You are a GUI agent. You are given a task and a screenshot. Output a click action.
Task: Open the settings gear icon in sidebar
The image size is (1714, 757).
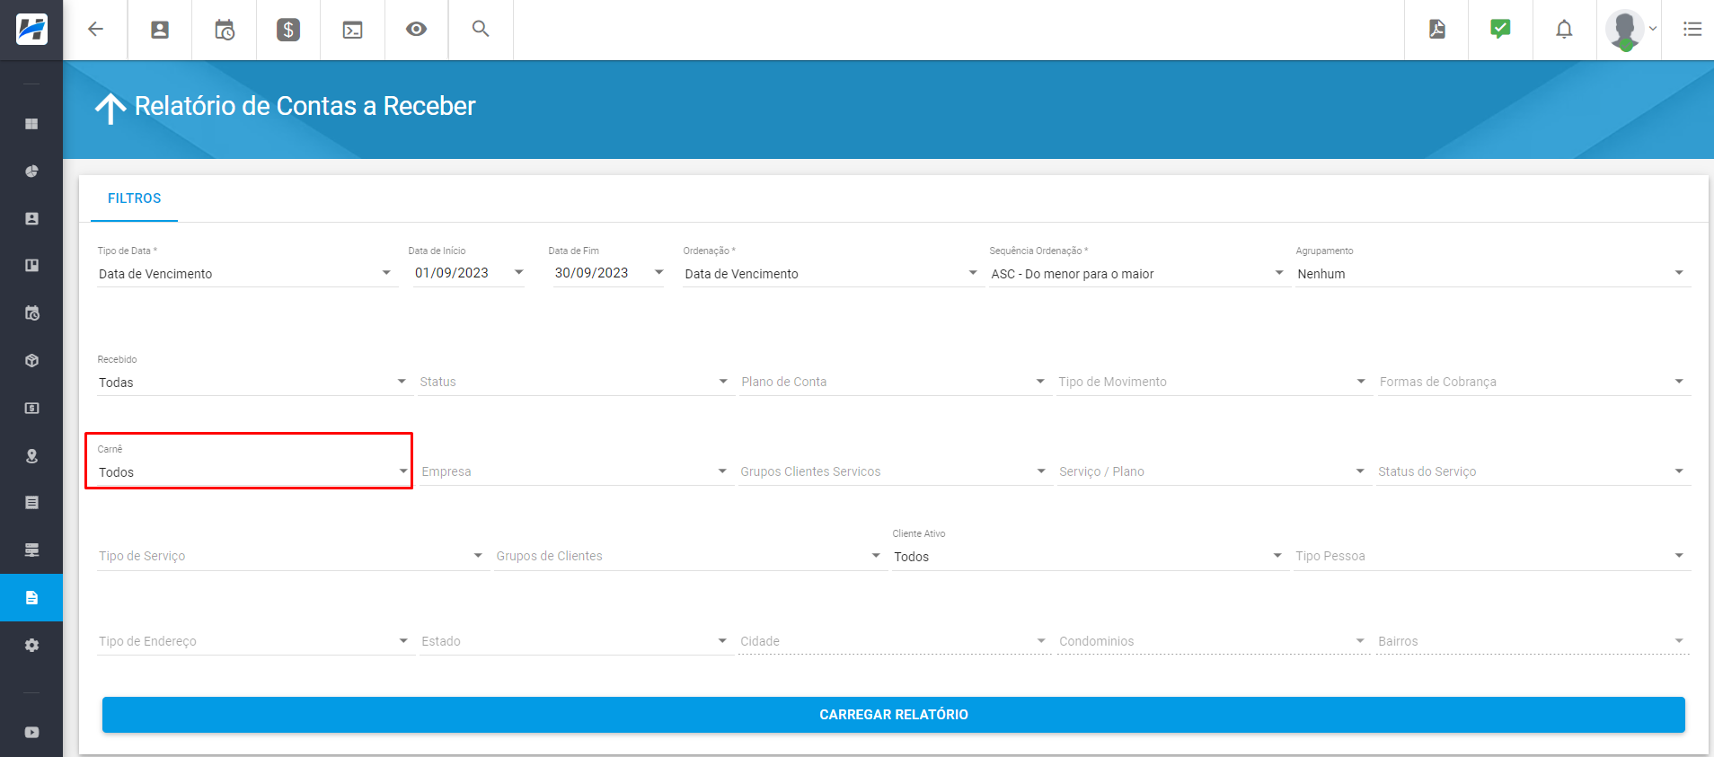tap(31, 646)
